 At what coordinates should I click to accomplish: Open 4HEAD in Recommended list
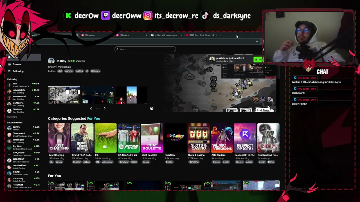pyautogui.click(x=24, y=173)
